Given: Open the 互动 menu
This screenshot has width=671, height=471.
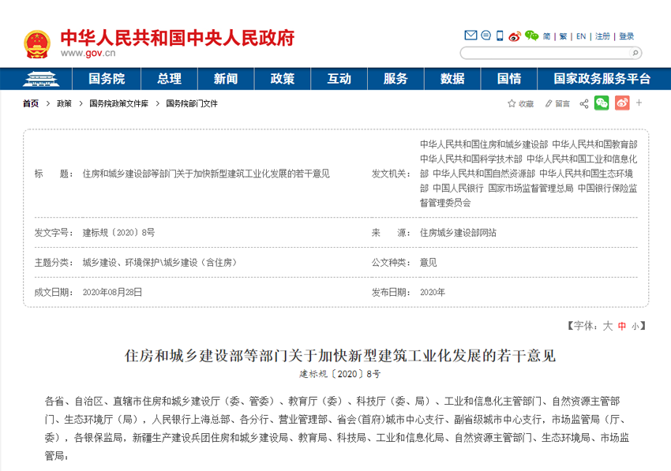Looking at the screenshot, I should click(339, 79).
